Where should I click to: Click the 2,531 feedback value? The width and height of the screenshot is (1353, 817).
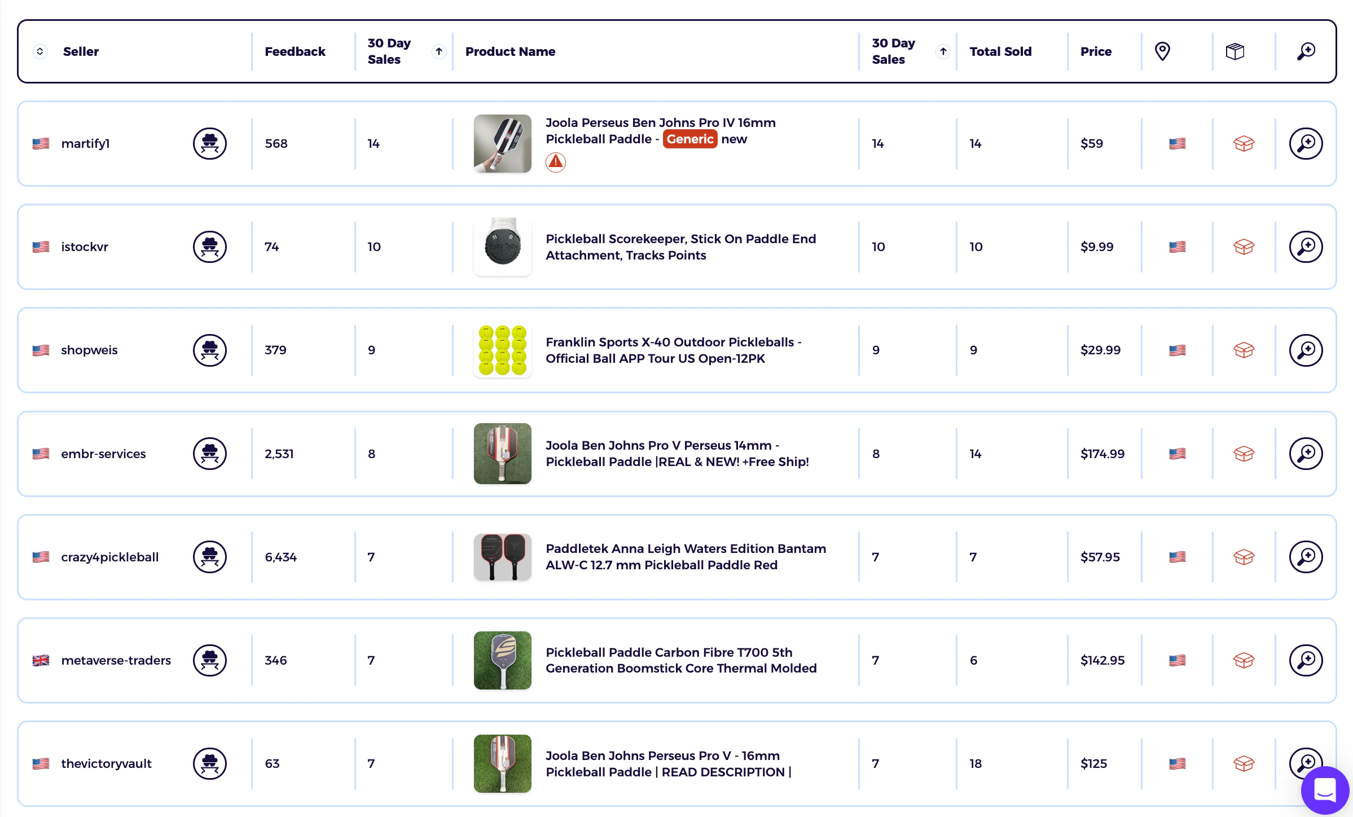click(x=279, y=454)
